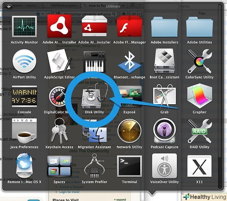
Task: Click the Healthy Living link in browser
Action: [204, 197]
